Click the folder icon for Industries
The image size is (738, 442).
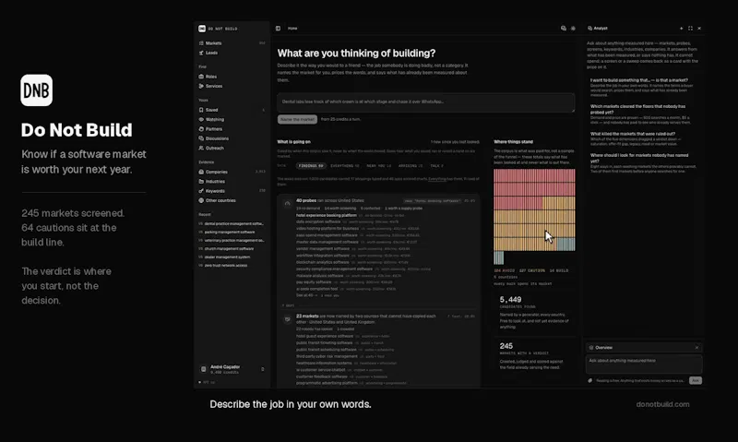pyautogui.click(x=201, y=181)
